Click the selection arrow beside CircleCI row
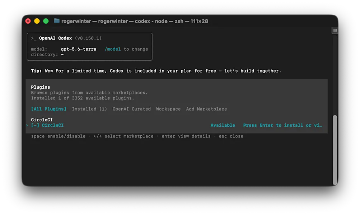The height and width of the screenshot is (215, 360). (x=27, y=125)
